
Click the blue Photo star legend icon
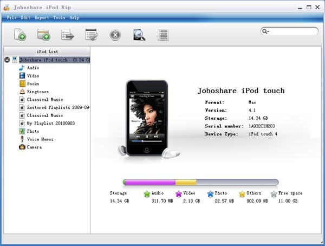(210, 194)
